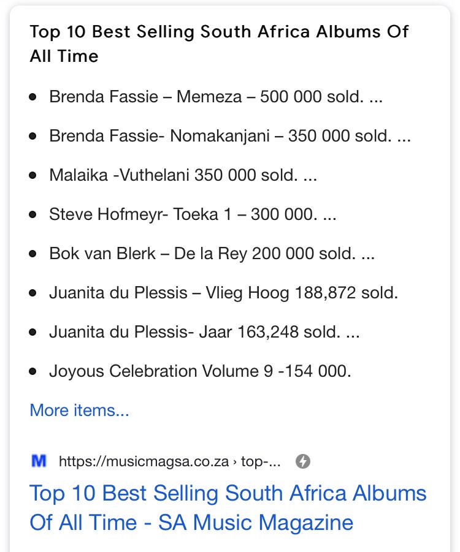Image resolution: width=460 pixels, height=552 pixels.
Task: Select the snippet heading about best-selling albums
Action: (x=219, y=43)
